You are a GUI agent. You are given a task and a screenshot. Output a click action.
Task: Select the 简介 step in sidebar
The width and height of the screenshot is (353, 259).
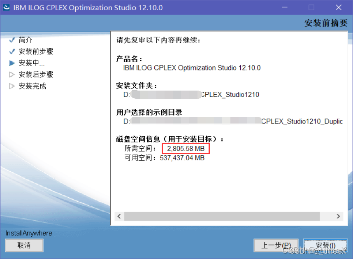click(x=26, y=40)
